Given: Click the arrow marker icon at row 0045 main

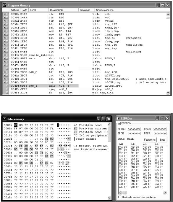Looking at the screenshot, I should pyautogui.click(x=5, y=58).
